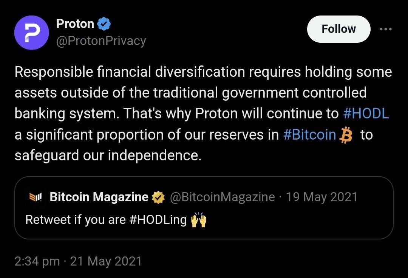Open the #Bitcoin hashtag link
Viewport: 408px width, 278px height.
coord(309,135)
